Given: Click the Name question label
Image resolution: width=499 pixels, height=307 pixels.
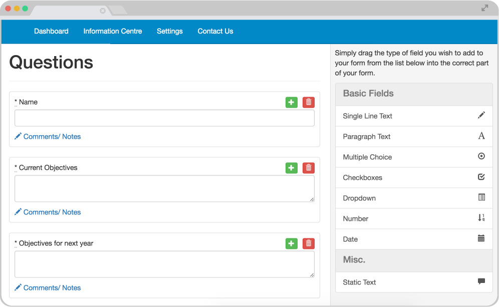Looking at the screenshot, I should tap(29, 102).
